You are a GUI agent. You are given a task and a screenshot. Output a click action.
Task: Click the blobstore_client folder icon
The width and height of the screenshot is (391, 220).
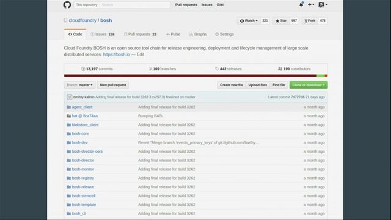(x=69, y=125)
